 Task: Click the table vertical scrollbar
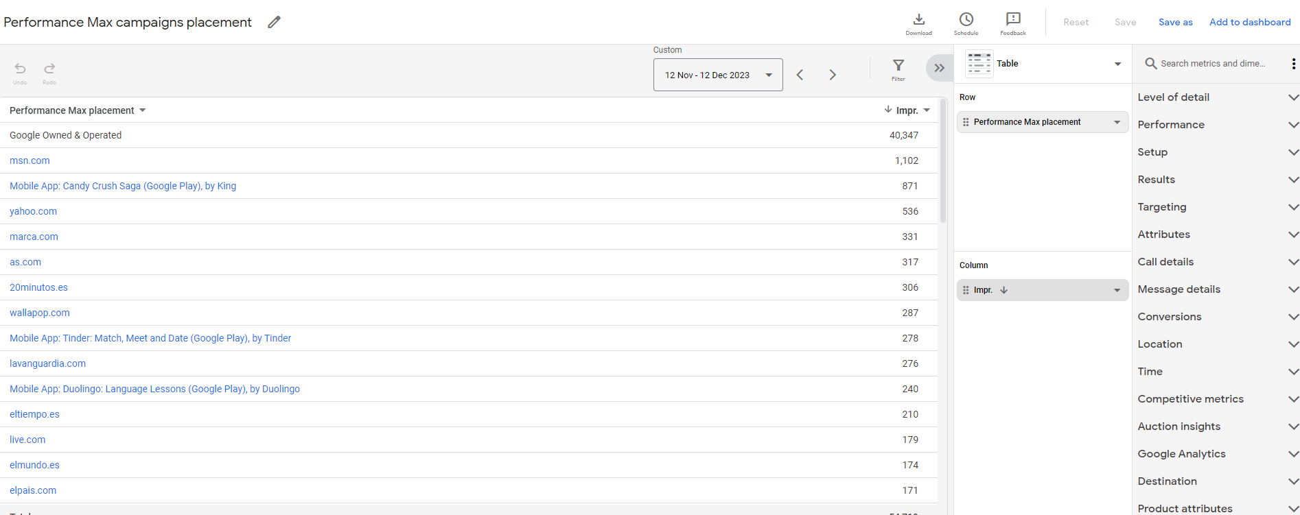[943, 160]
